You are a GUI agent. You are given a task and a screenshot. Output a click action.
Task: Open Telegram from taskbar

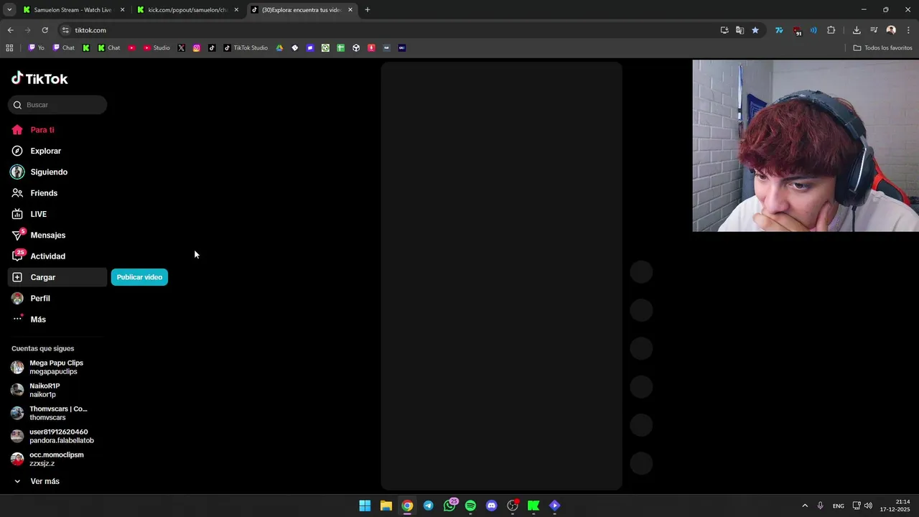[429, 506]
